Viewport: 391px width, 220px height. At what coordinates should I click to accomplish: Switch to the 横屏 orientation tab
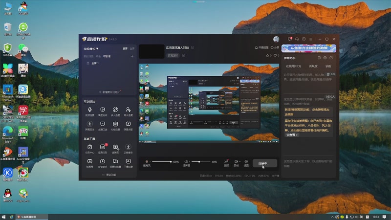tap(125, 48)
